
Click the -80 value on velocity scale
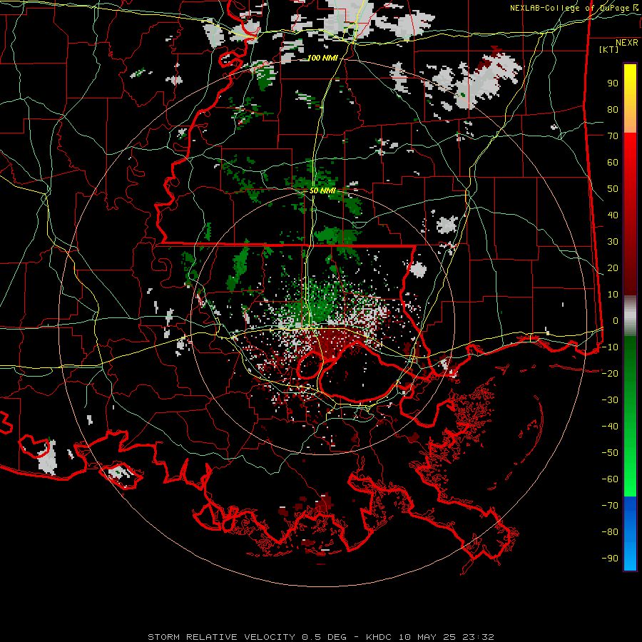610,532
